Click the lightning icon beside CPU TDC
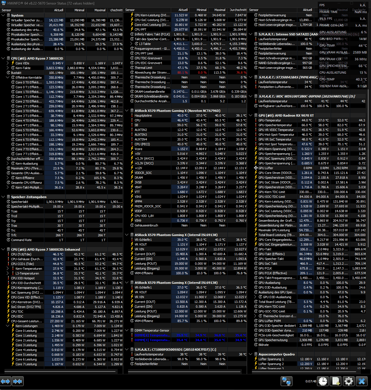Image resolution: width=371 pixels, height=390 pixels. [x=8, y=312]
